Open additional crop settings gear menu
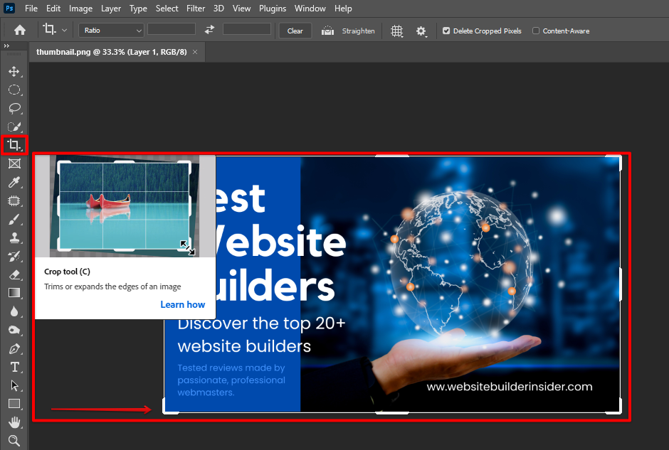The image size is (669, 450). coord(421,31)
